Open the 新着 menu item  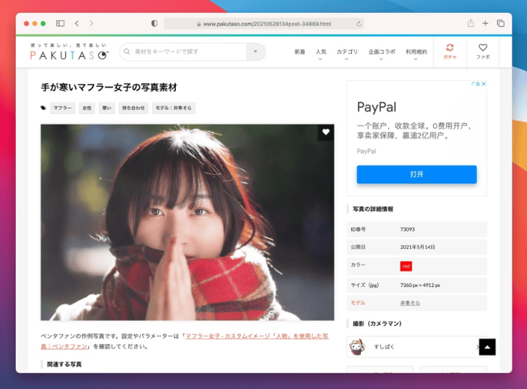[299, 52]
